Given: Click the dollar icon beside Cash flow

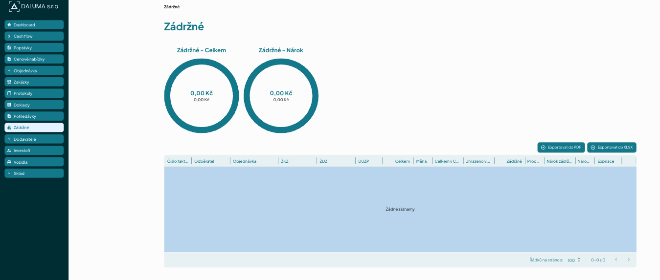Looking at the screenshot, I should 9,36.
